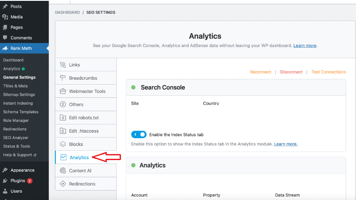This screenshot has height=200, width=356.
Task: Open Media in the admin menu
Action: coord(24,17)
